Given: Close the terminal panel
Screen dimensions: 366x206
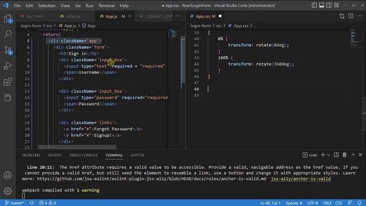Looking at the screenshot, I should pyautogui.click(x=361, y=155).
